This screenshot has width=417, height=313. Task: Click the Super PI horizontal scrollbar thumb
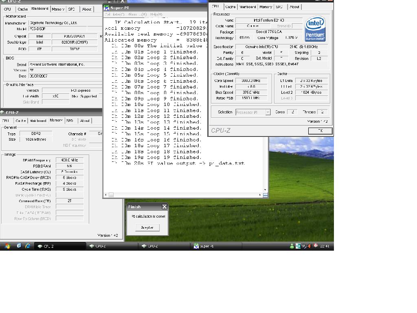(x=111, y=195)
